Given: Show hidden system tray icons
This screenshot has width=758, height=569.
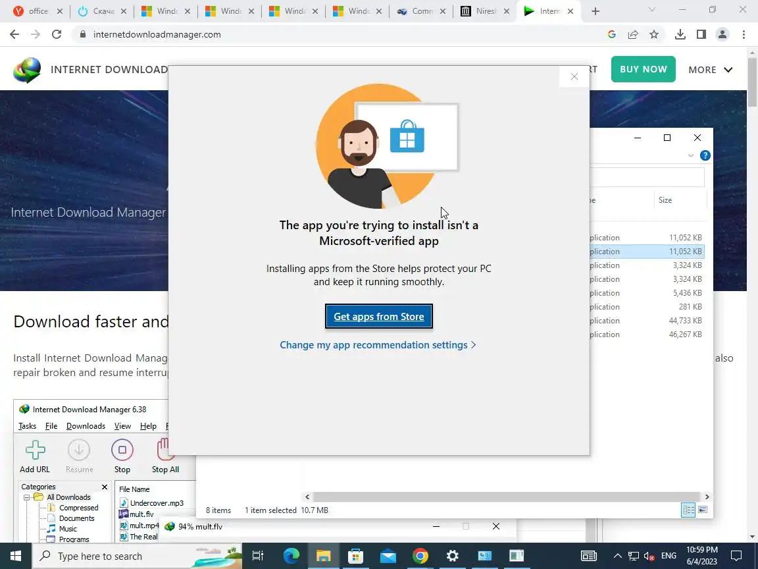Looking at the screenshot, I should [617, 556].
